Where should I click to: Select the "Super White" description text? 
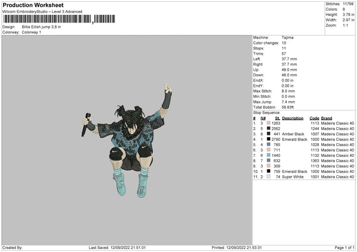(x=293, y=177)
